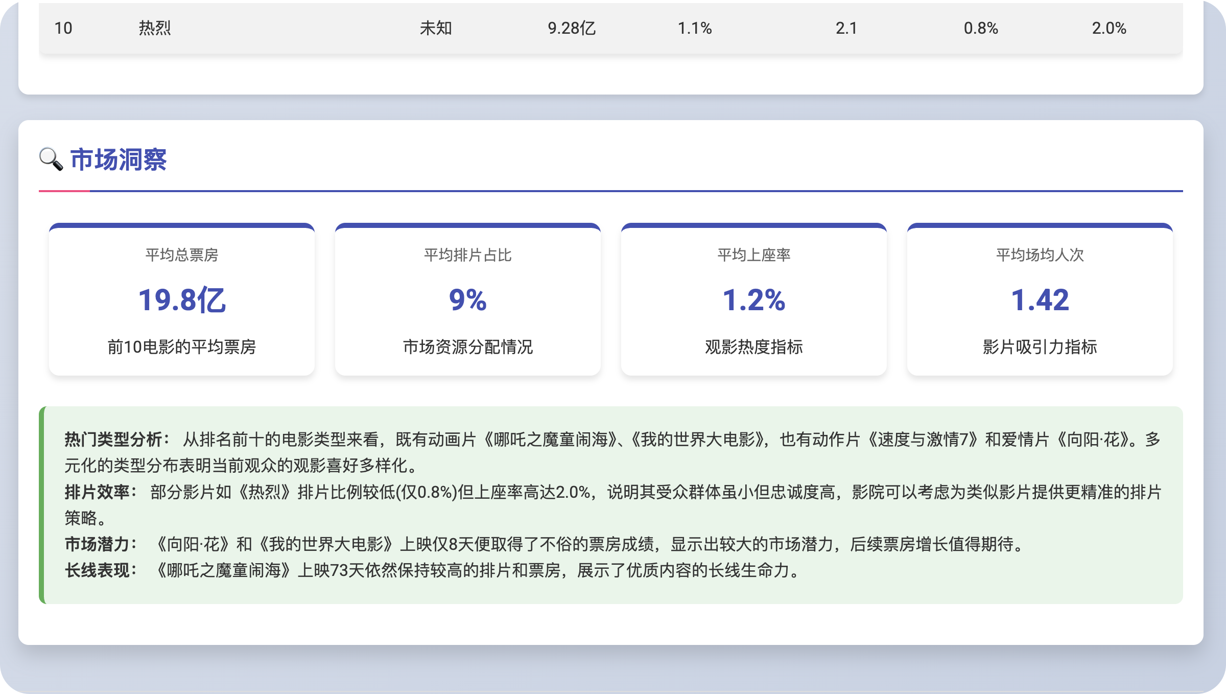
Task: Click the 1.2% statistic value
Action: [753, 299]
